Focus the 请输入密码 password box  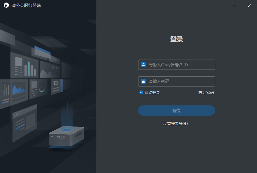(176, 81)
